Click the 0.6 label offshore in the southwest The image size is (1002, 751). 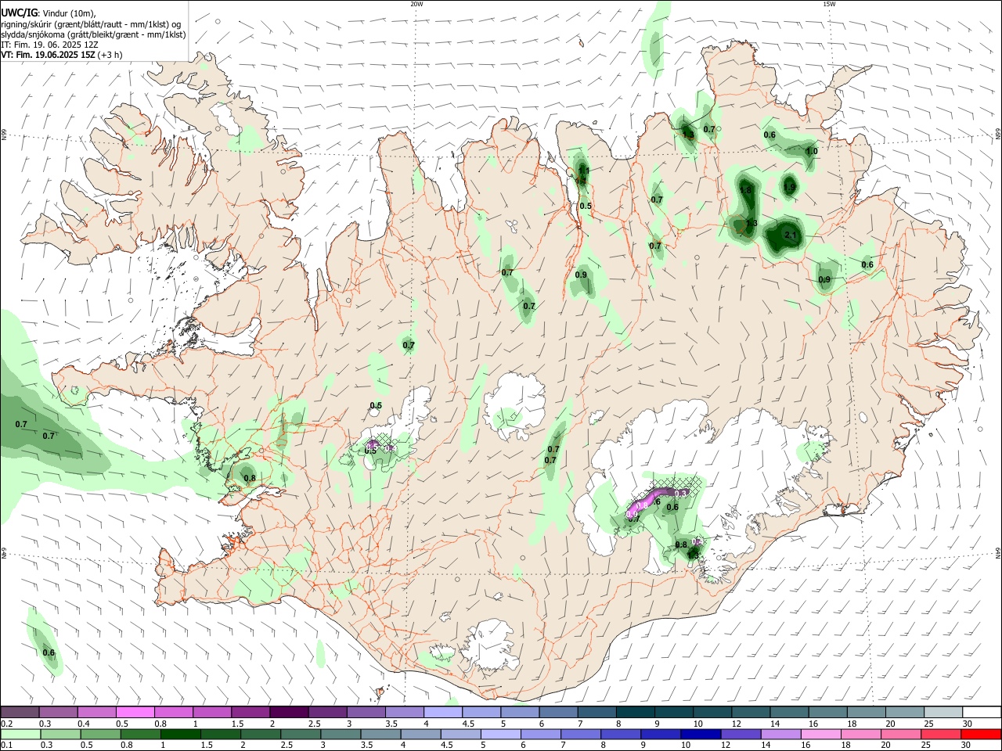[49, 652]
